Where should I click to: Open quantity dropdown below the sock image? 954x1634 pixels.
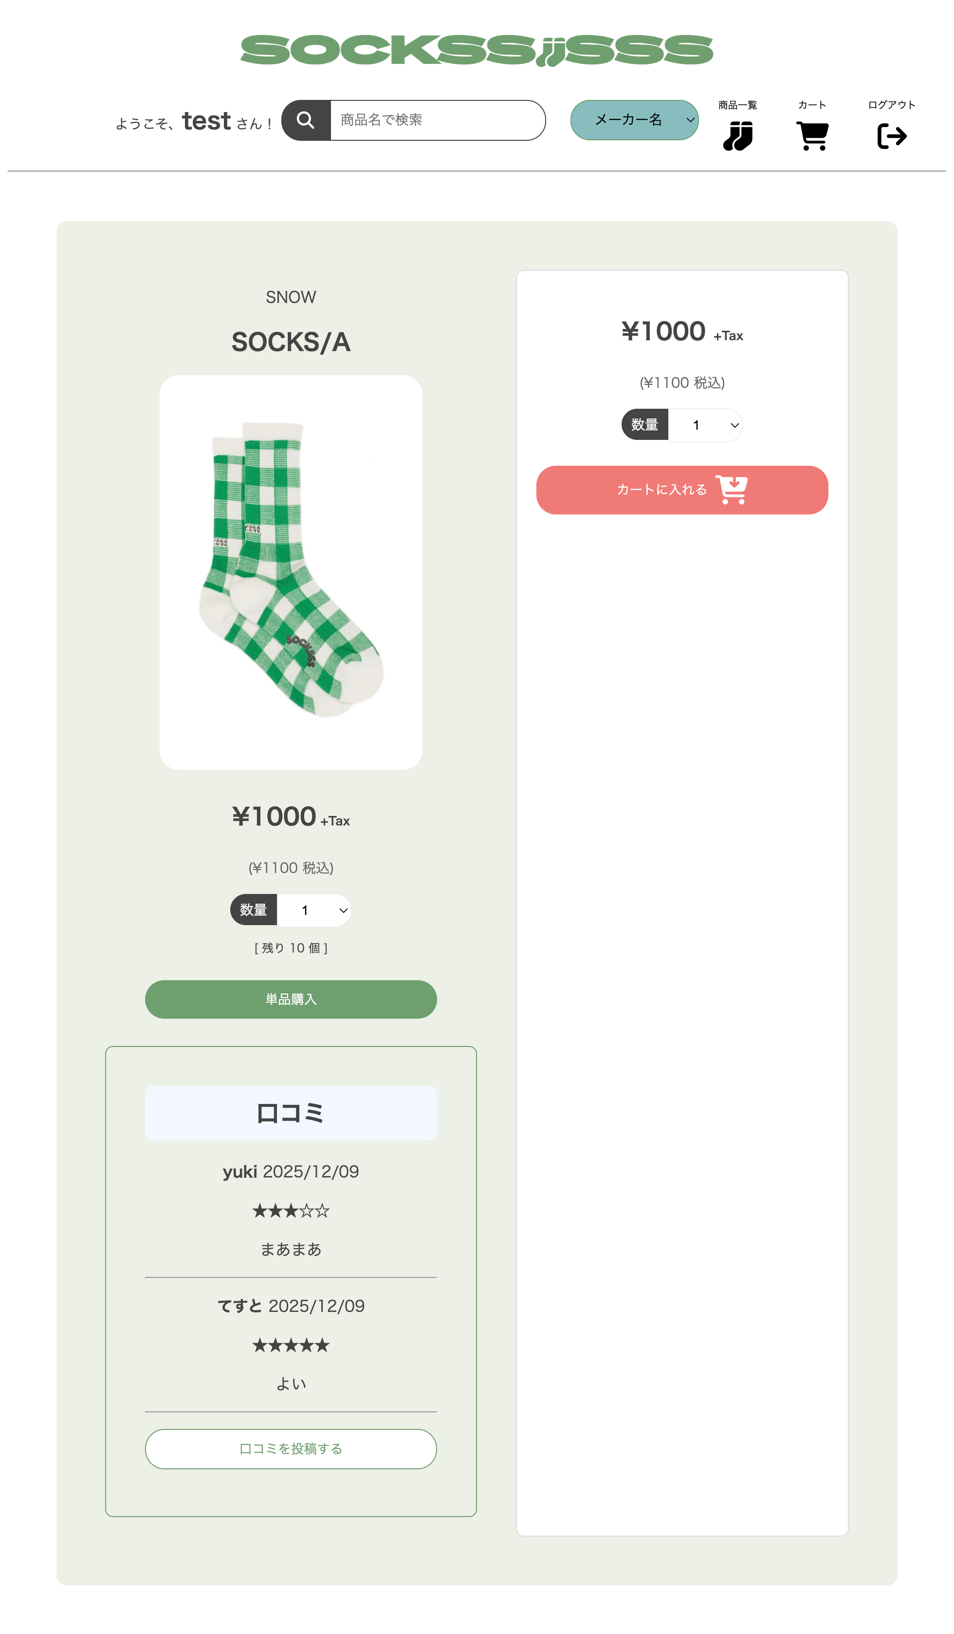pyautogui.click(x=314, y=911)
